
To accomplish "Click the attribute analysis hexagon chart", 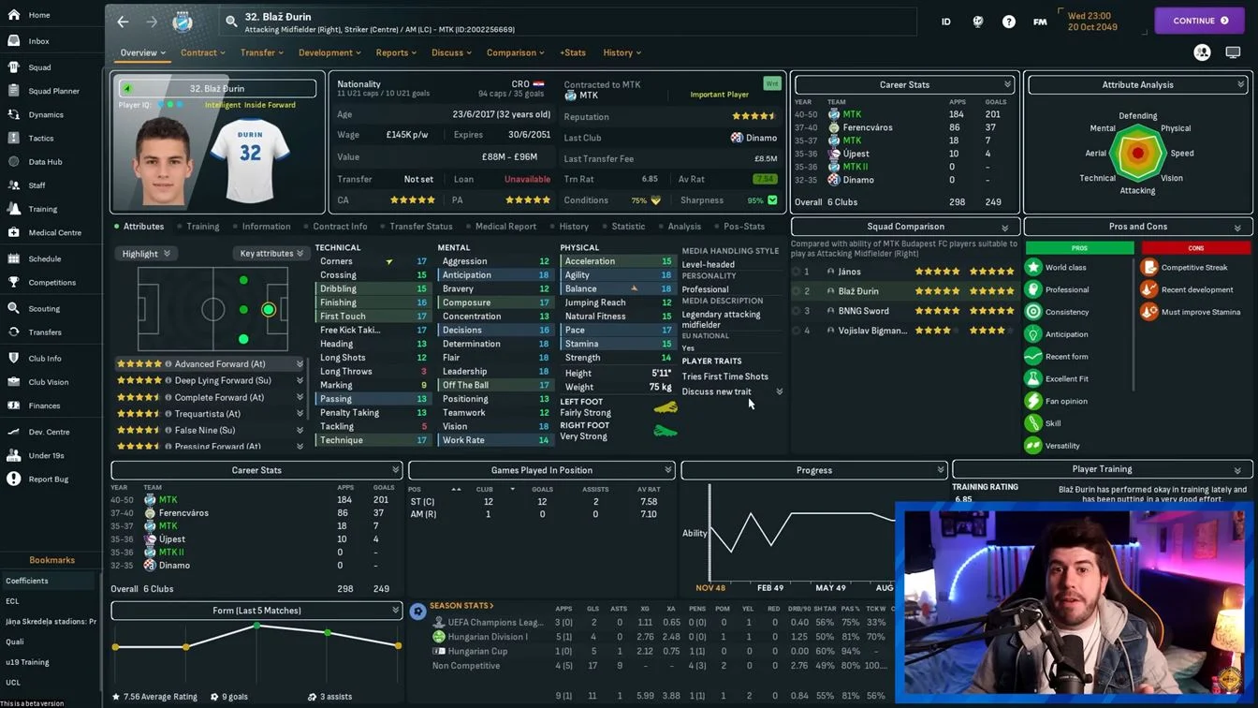I will [x=1137, y=153].
